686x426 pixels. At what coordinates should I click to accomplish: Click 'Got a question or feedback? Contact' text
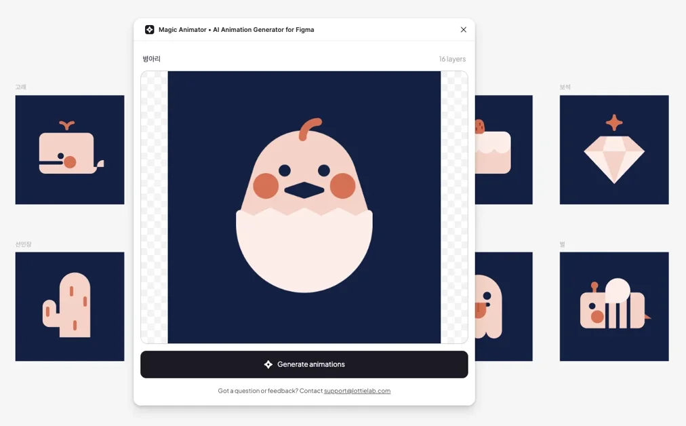click(x=270, y=391)
